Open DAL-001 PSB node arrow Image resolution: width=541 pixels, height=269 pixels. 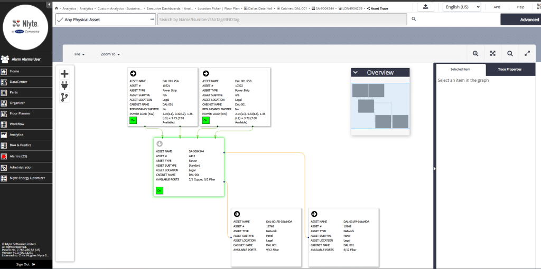[x=206, y=73]
